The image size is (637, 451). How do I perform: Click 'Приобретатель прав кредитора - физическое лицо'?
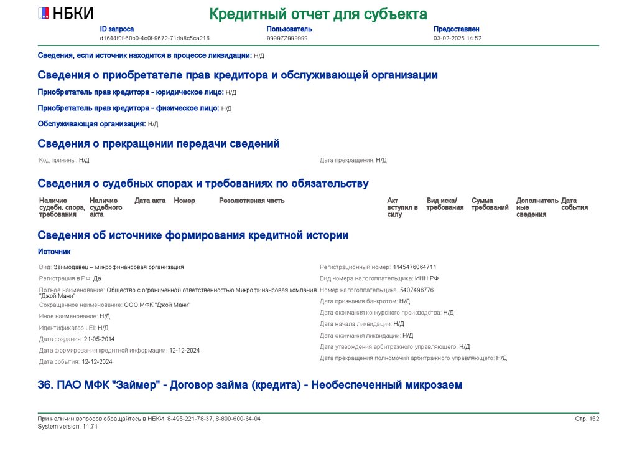pos(128,108)
